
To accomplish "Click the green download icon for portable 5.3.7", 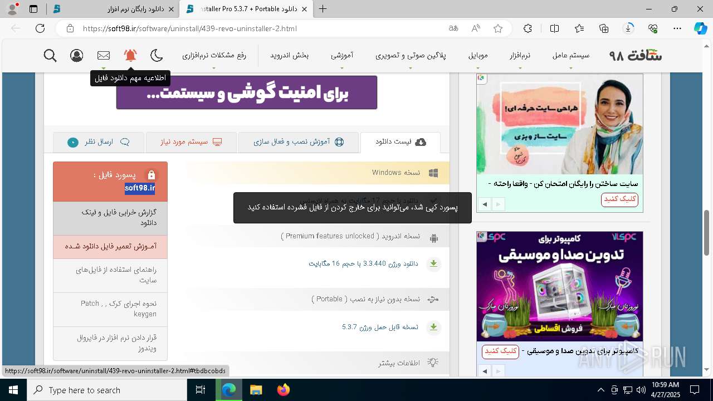I will (x=433, y=327).
